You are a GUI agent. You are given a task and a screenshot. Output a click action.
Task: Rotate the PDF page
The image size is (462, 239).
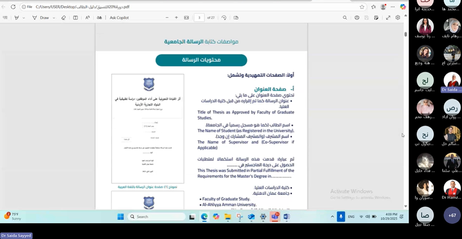[x=224, y=18]
